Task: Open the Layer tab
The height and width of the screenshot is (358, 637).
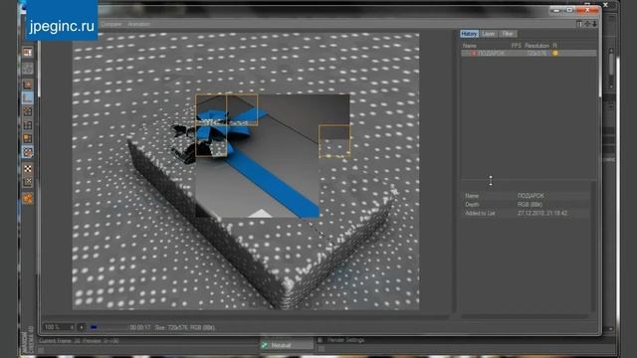Action: point(489,34)
